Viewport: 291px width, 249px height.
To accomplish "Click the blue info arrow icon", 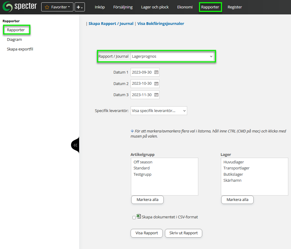I will pos(132,131).
